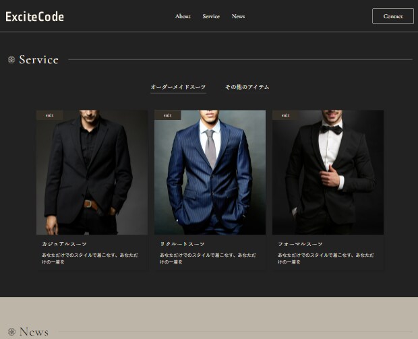This screenshot has height=339, width=418.
Task: Open the navy pinstripe suit photo
Action: point(210,173)
